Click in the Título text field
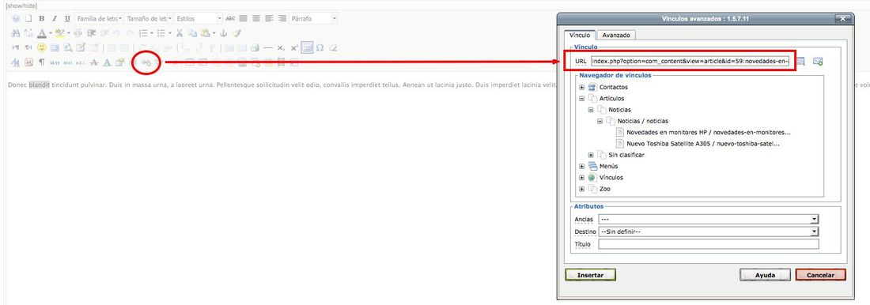This screenshot has height=305, width=870. tap(709, 244)
